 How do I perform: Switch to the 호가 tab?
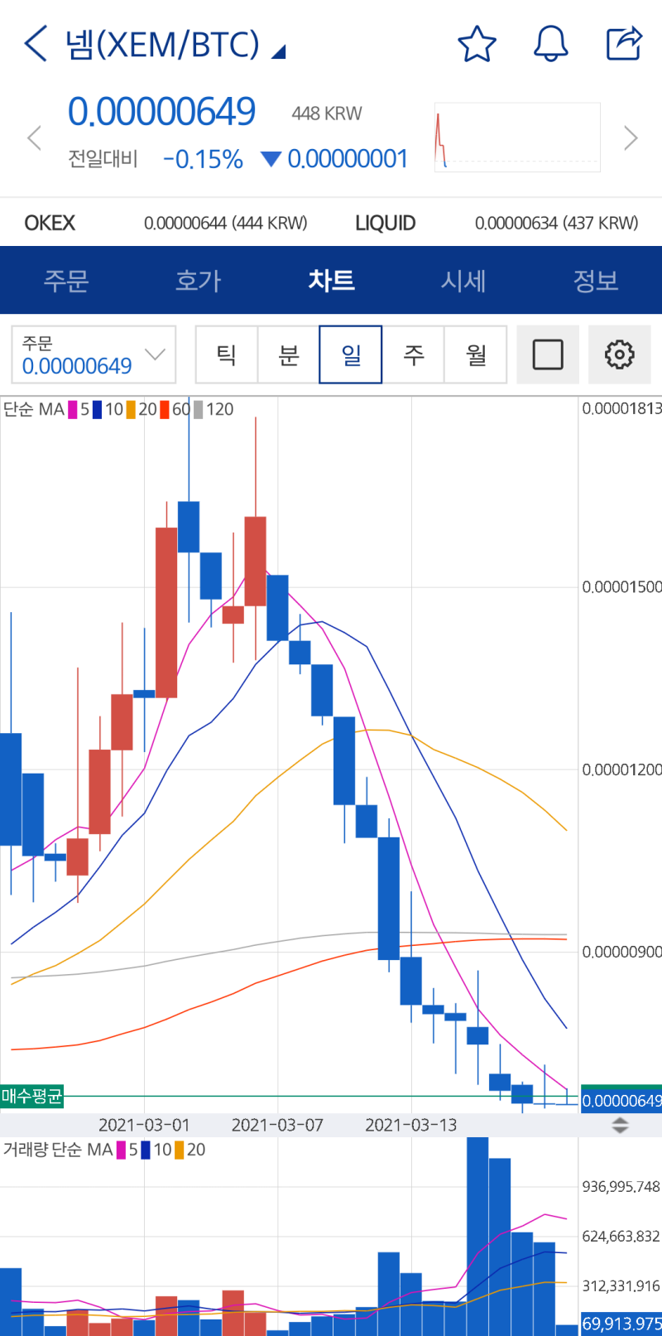point(199,280)
